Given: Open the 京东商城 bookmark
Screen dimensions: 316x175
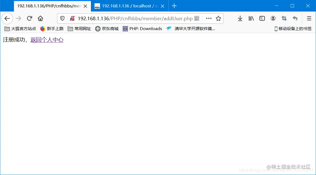Looking at the screenshot, I should (107, 29).
